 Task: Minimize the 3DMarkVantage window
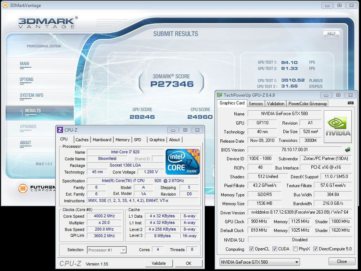(x=328, y=5)
